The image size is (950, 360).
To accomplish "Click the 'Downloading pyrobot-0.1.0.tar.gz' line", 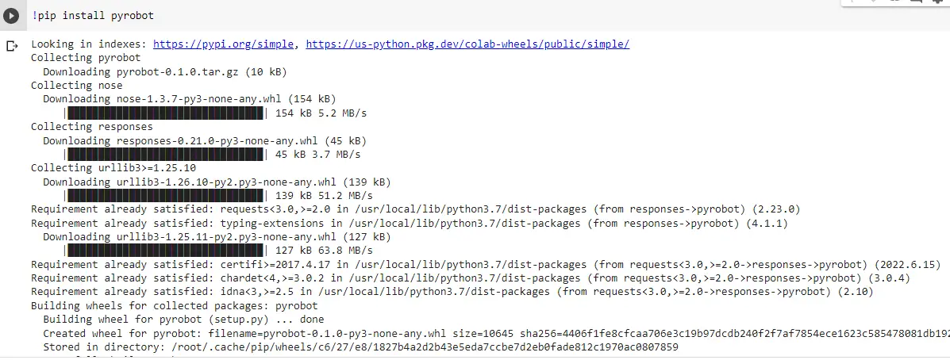I will click(x=165, y=72).
